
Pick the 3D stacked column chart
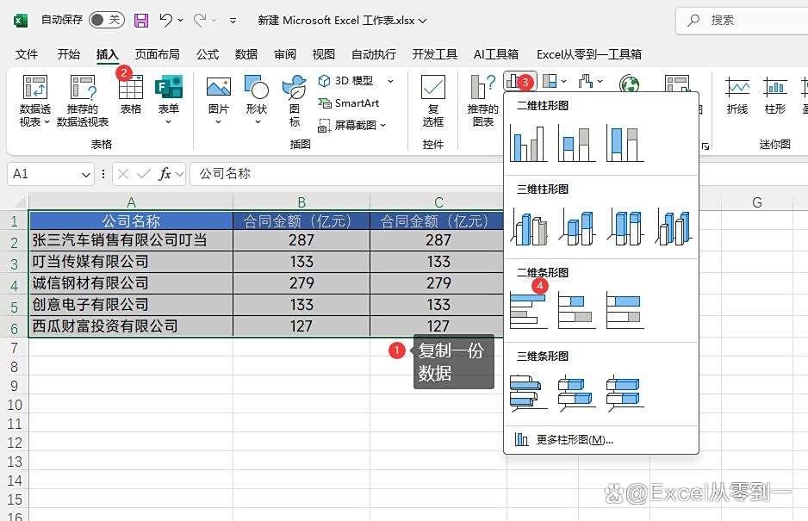coord(577,226)
